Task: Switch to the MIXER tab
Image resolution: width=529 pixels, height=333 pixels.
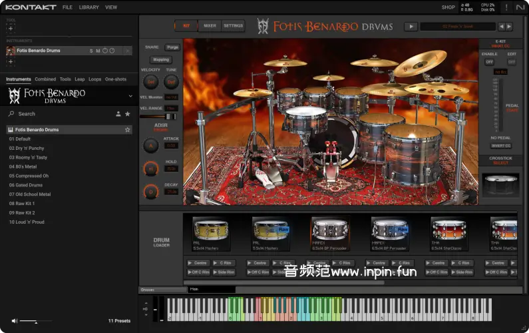Action: 210,26
